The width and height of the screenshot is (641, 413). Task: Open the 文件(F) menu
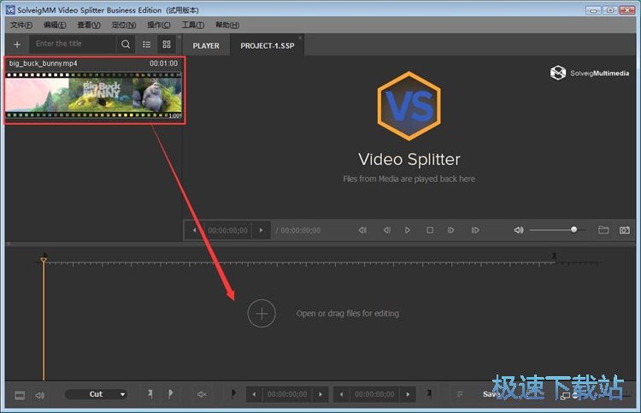(21, 25)
